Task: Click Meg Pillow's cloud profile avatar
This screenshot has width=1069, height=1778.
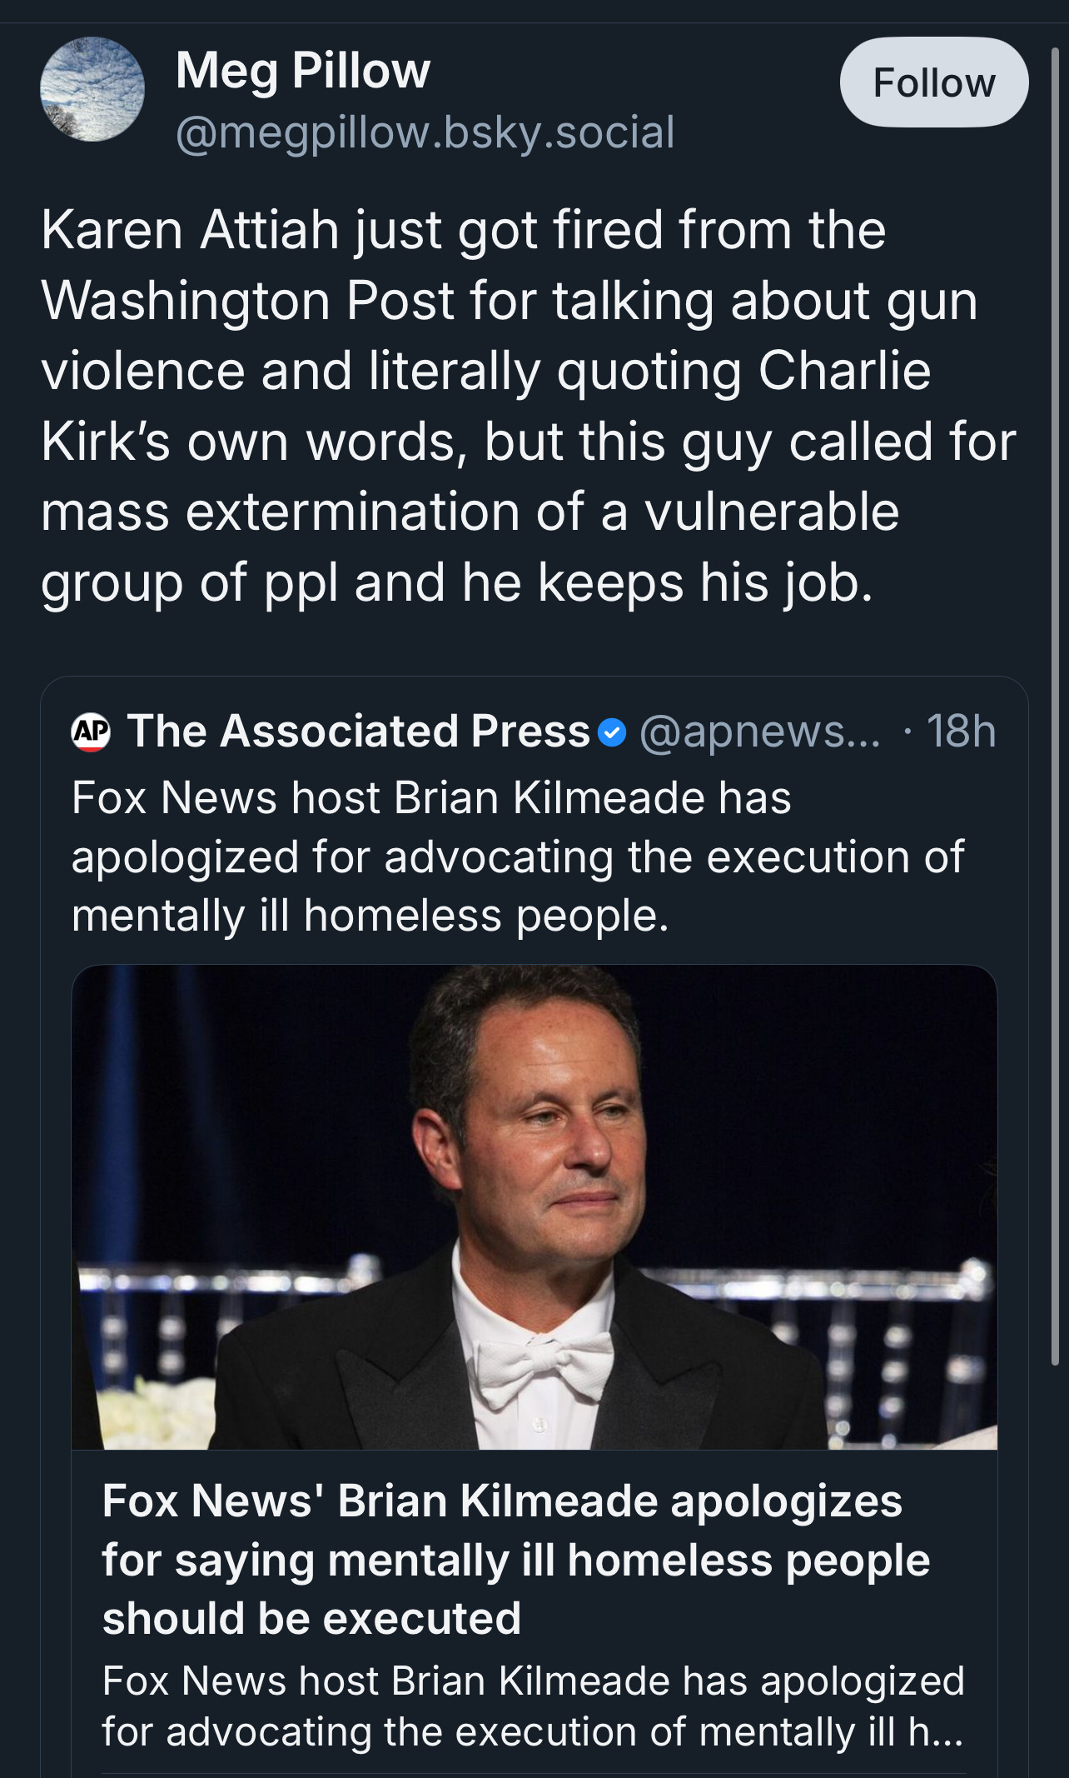Action: pos(92,89)
